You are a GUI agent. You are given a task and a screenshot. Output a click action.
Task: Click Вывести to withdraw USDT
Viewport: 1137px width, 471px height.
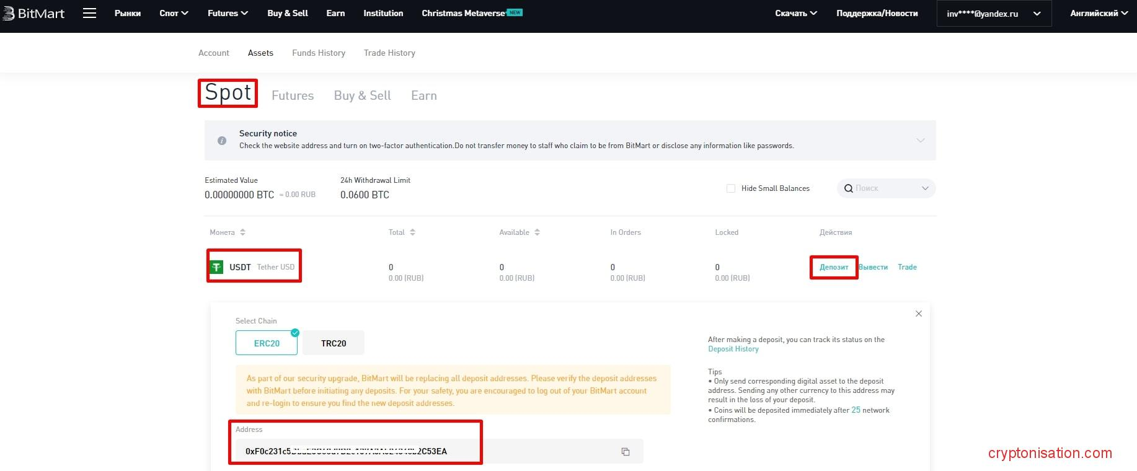(873, 267)
